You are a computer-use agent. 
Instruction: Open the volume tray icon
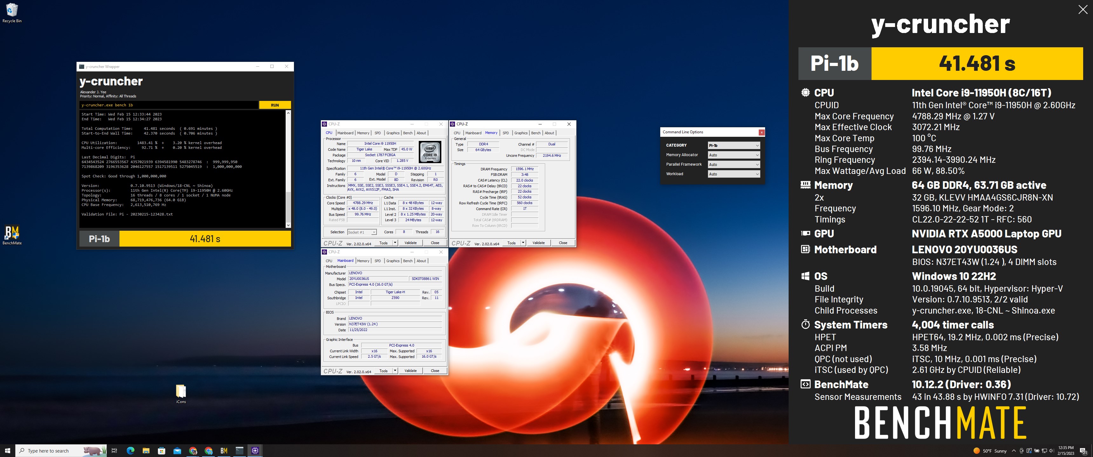[1052, 451]
